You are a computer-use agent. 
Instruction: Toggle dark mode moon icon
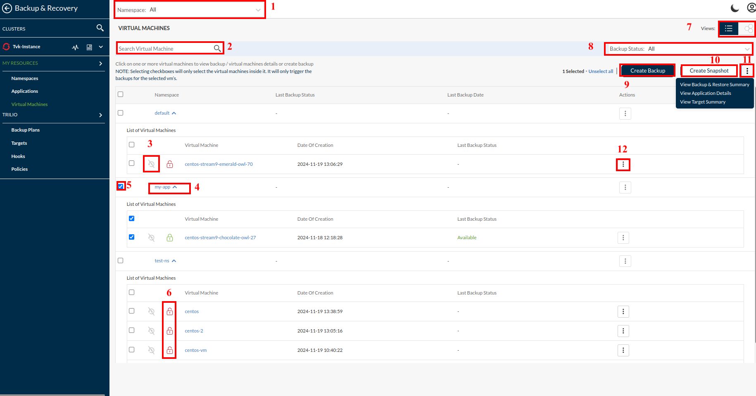pyautogui.click(x=735, y=8)
